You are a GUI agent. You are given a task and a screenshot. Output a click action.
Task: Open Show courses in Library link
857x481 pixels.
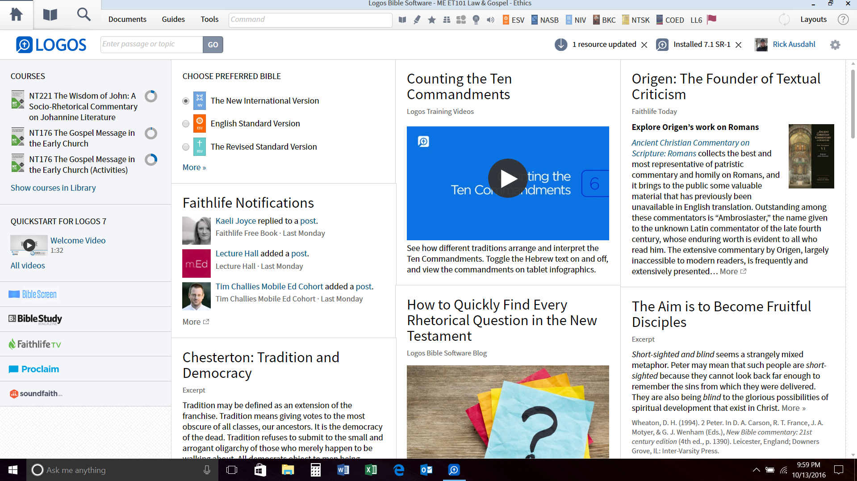coord(53,188)
